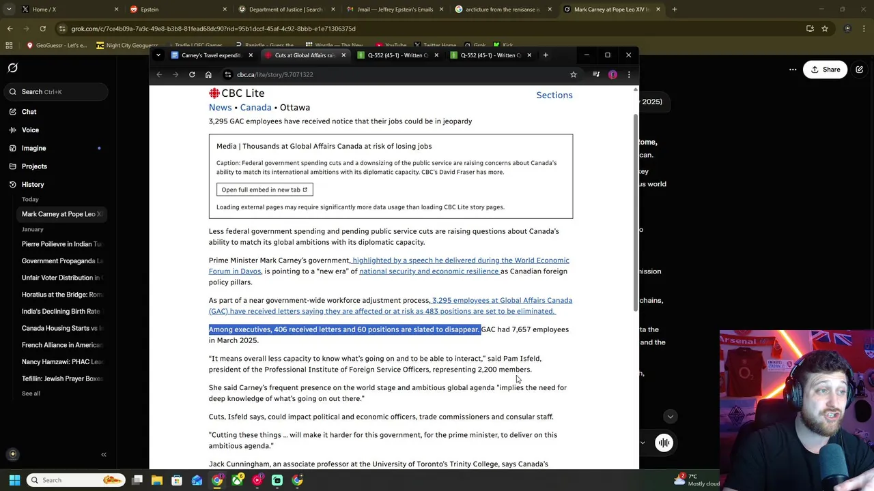
Task: Open 'Nancy Hamzawi: PHAC' history chat
Action: [x=61, y=361]
